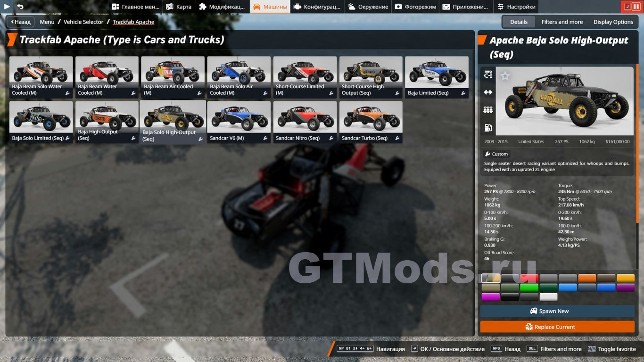Click the transmission gears icon beside preview
This screenshot has height=362, width=644.
(488, 110)
